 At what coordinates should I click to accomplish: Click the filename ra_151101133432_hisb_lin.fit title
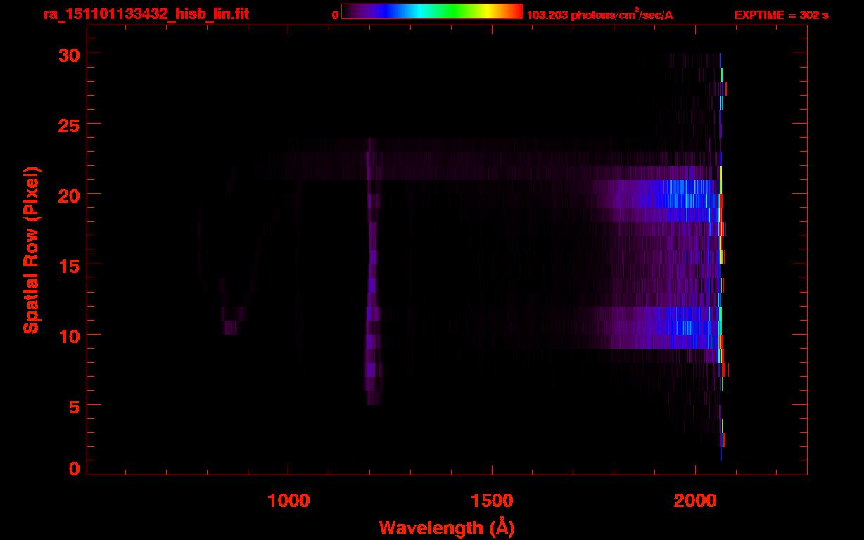pos(146,14)
